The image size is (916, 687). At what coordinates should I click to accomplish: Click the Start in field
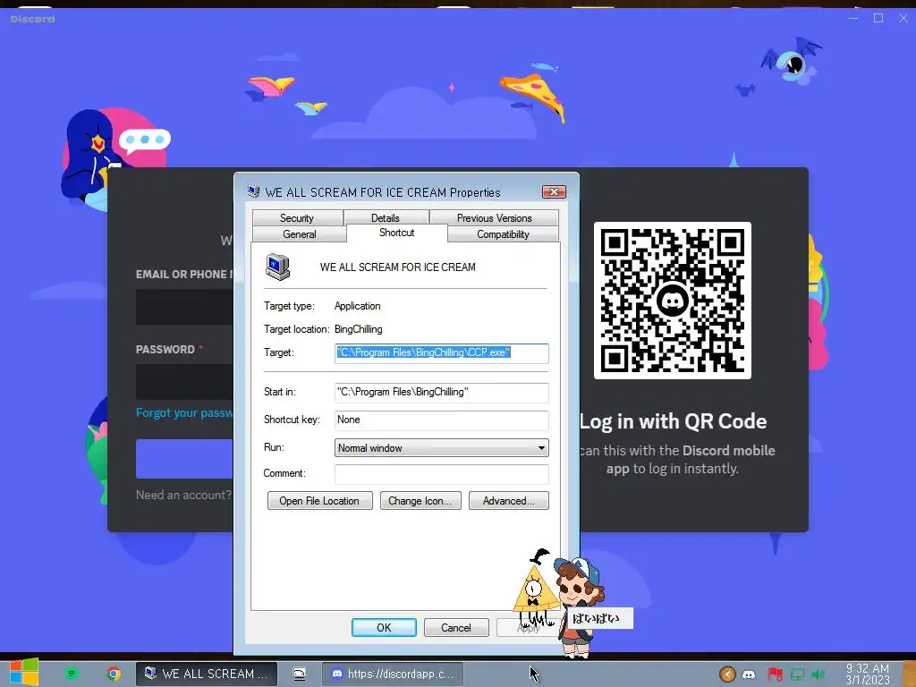(x=442, y=392)
